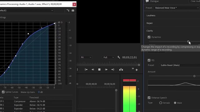
Task: Click the Mark Out bracket icon
Action: point(77,70)
